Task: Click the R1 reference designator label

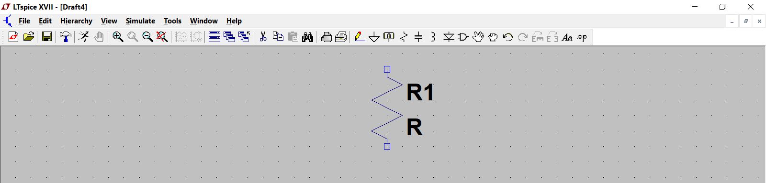Action: [x=420, y=92]
